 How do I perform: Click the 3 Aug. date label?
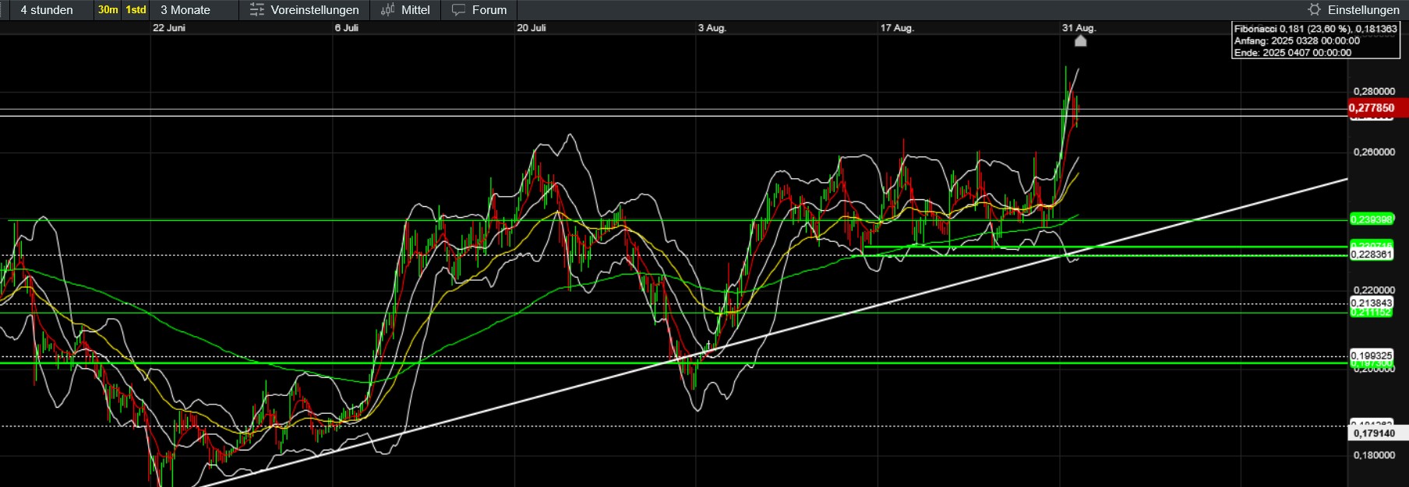(x=712, y=28)
